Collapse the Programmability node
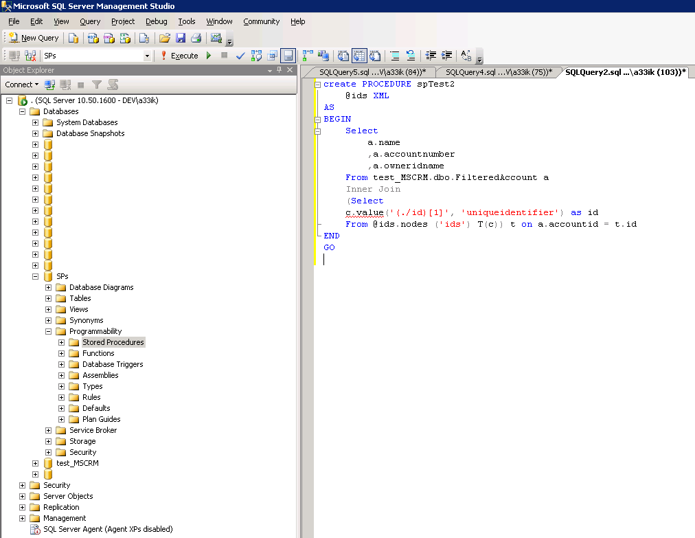695x538 pixels. click(48, 332)
